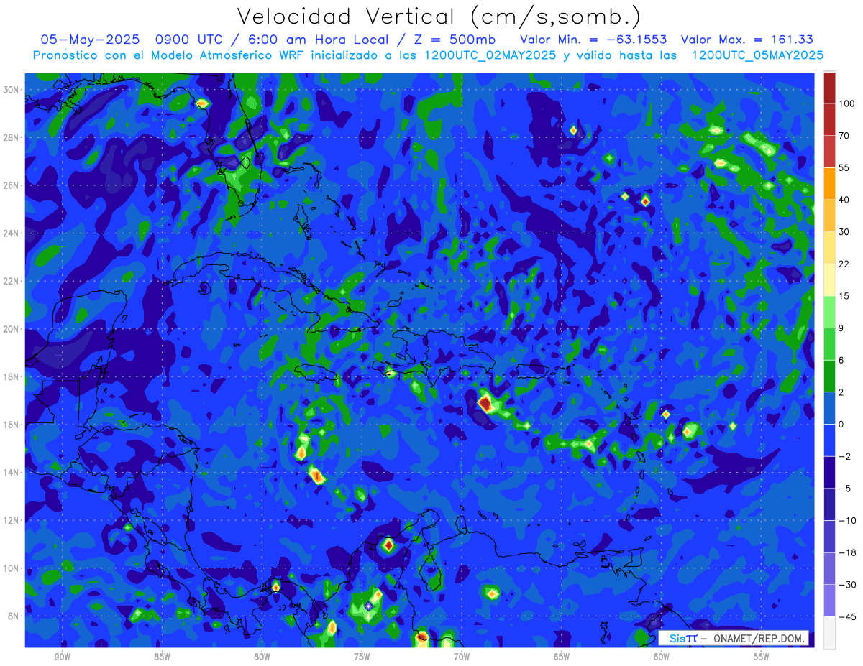The height and width of the screenshot is (666, 863).
Task: Click the colorbar segment above 100
Action: point(829,88)
